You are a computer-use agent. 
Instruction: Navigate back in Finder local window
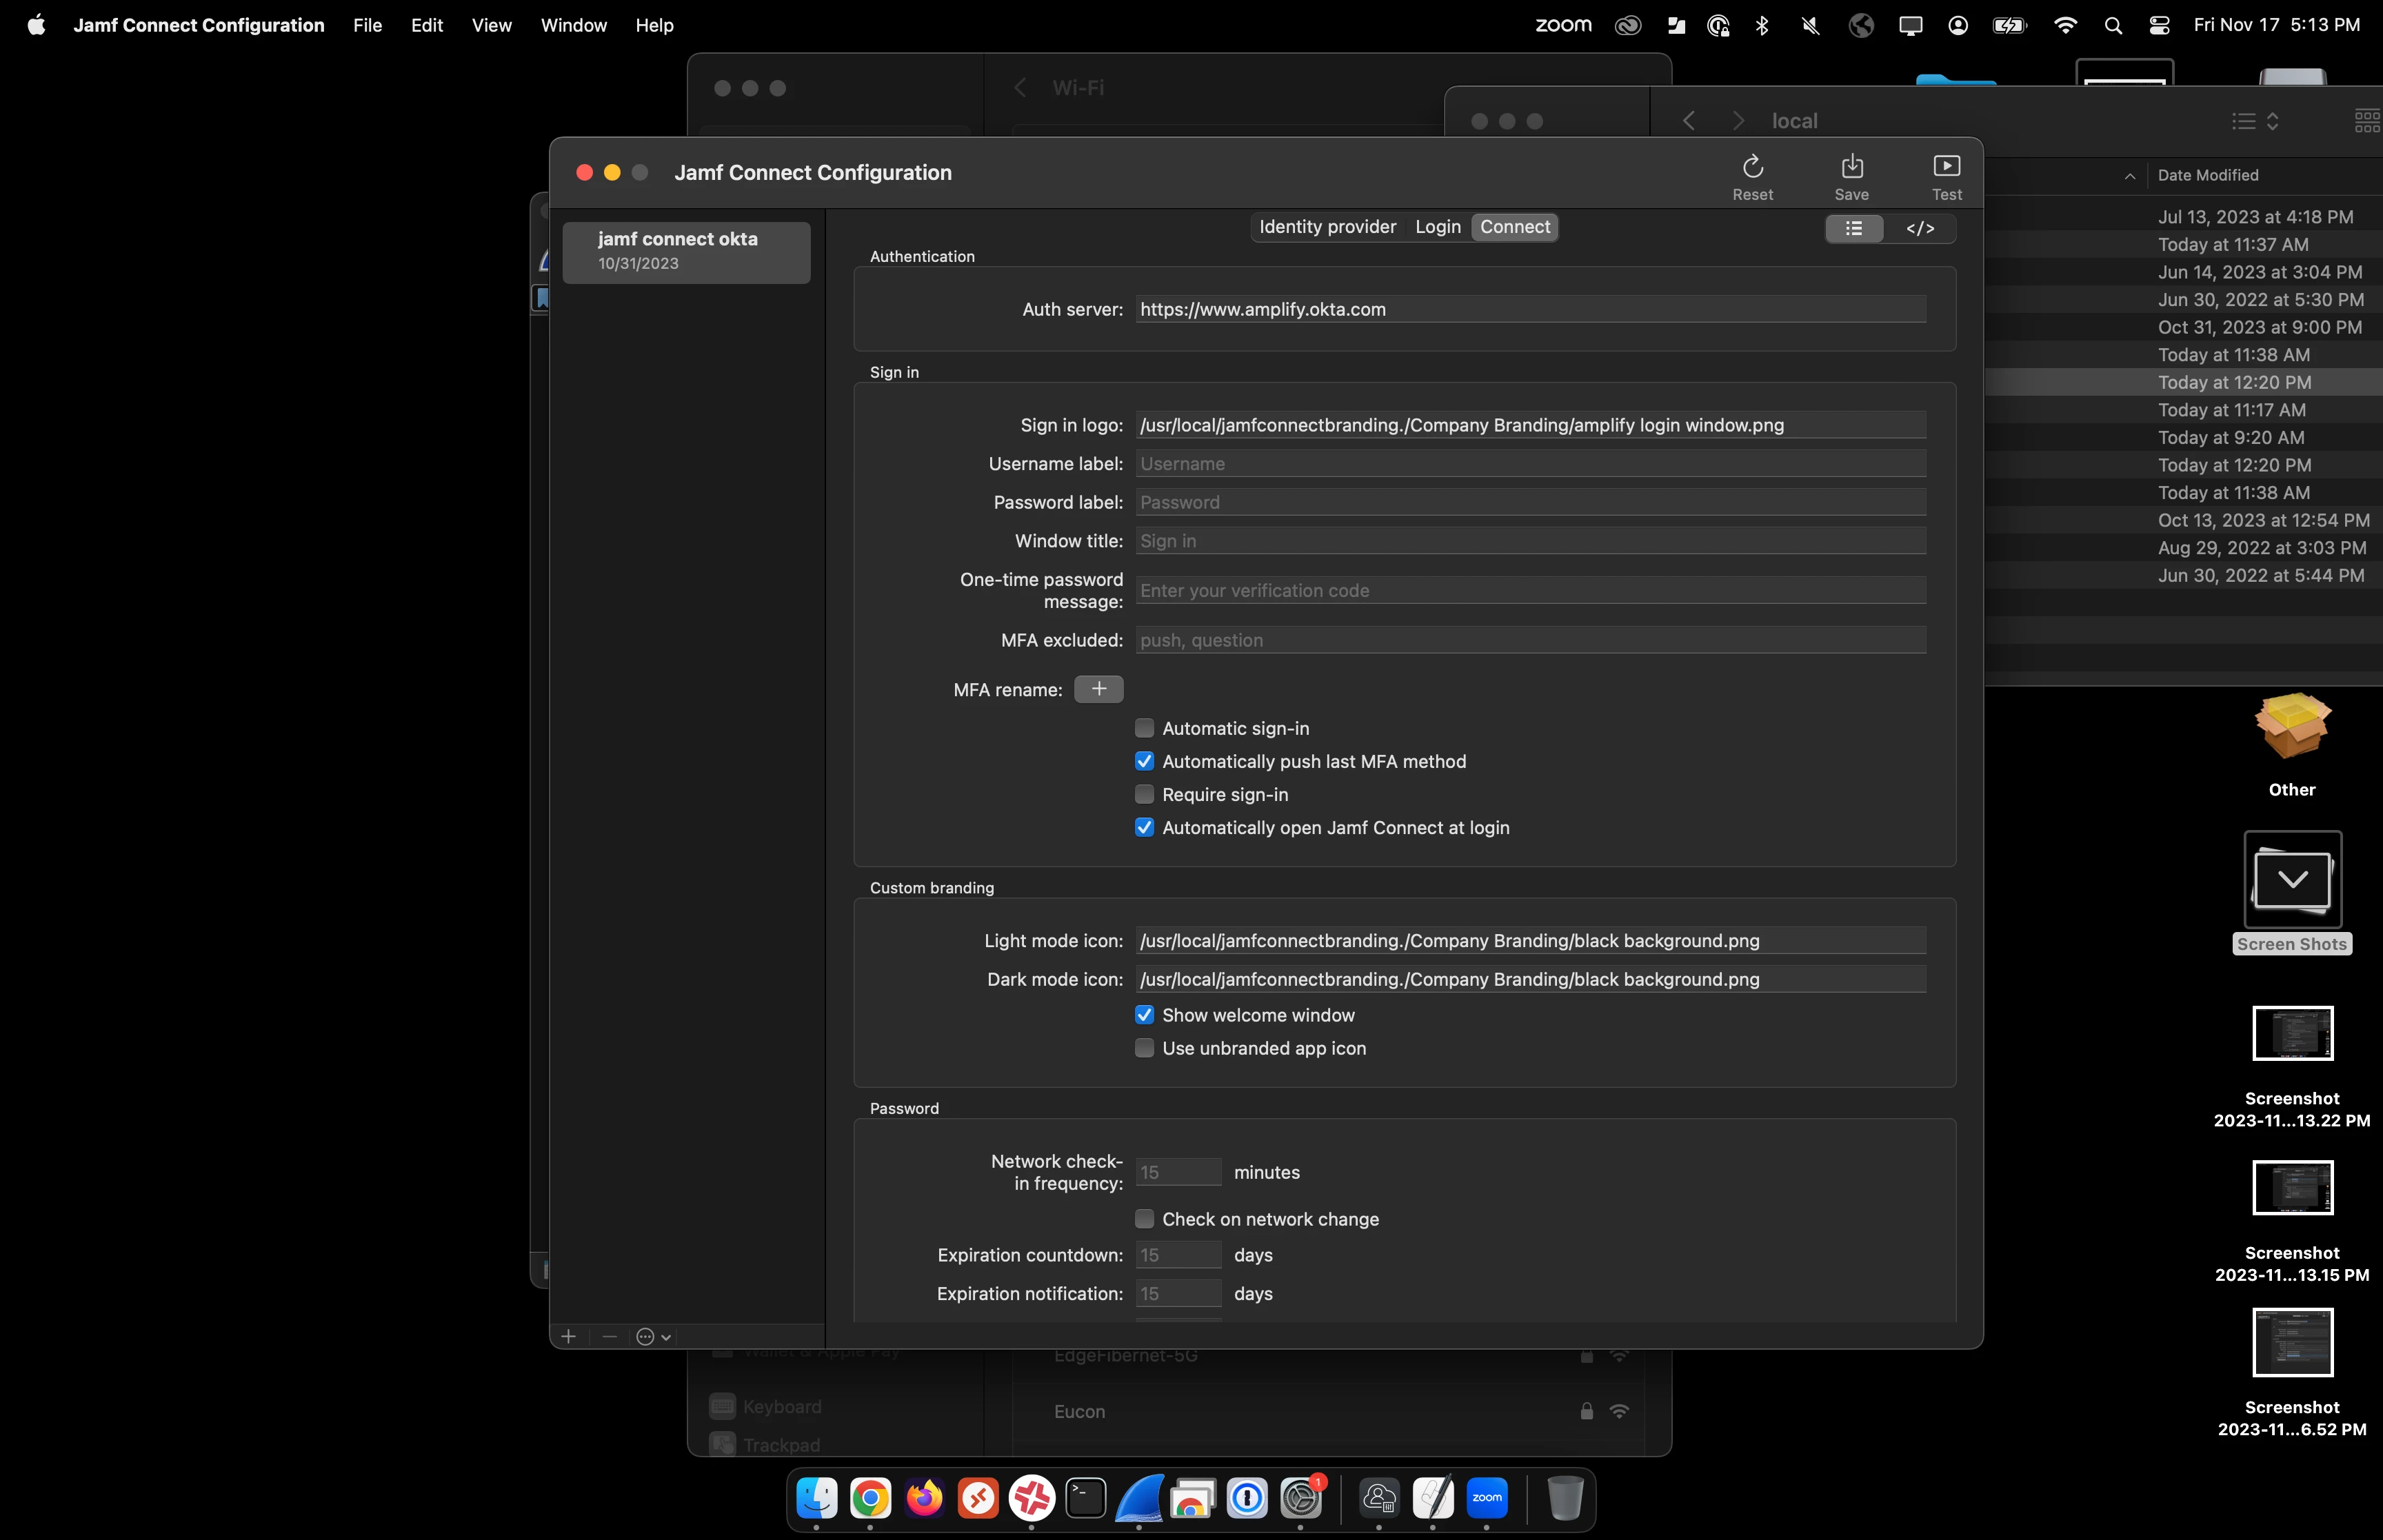pyautogui.click(x=1688, y=121)
